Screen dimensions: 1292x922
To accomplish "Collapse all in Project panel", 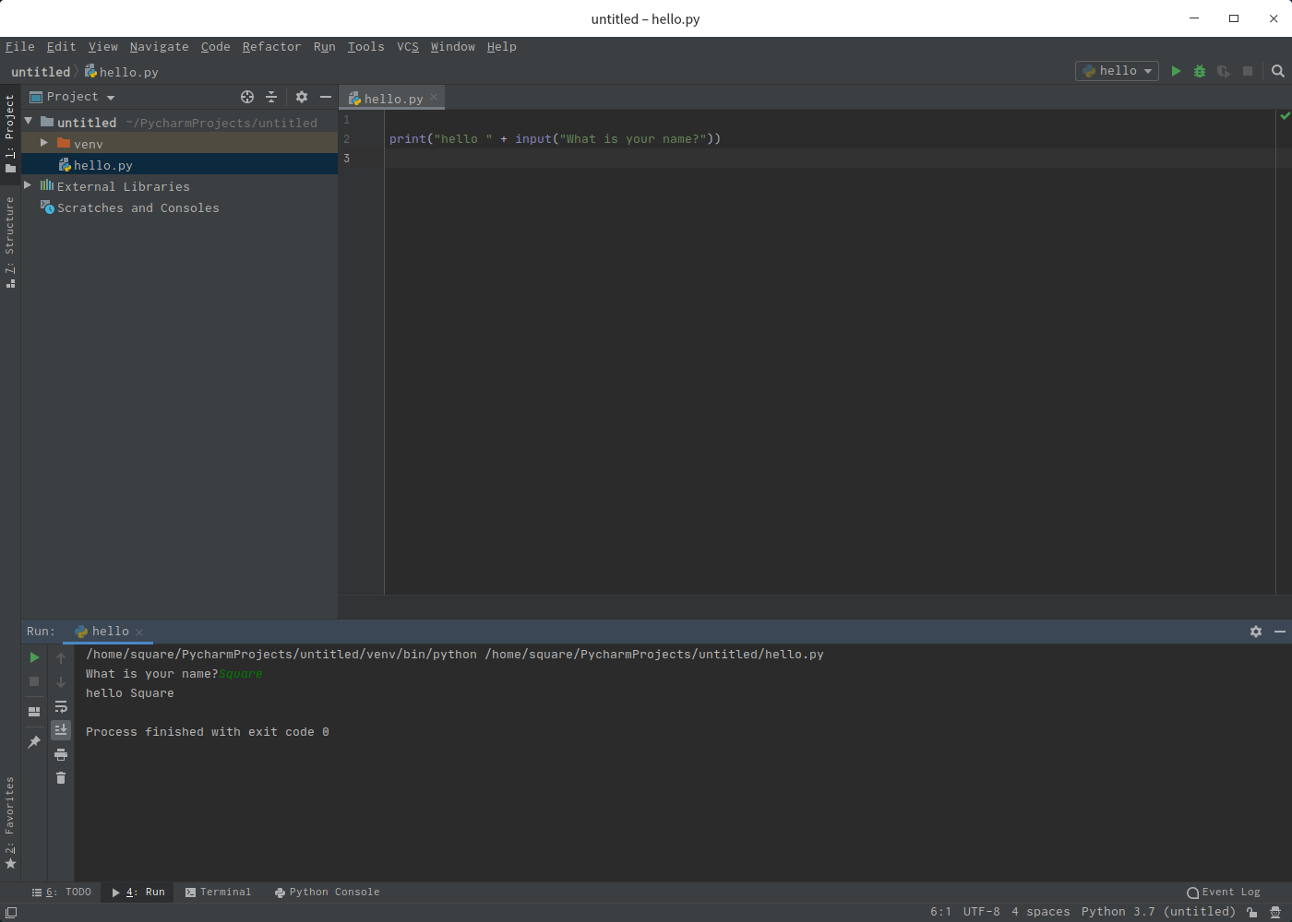I will pos(271,97).
